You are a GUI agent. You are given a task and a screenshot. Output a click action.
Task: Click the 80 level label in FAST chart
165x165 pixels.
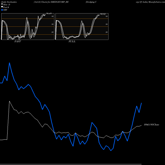click(52, 16)
